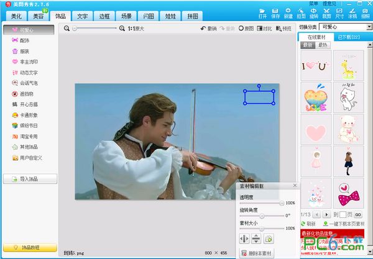Flip the sticker horizontally in editor panel
The image size is (373, 259).
[x=244, y=239]
